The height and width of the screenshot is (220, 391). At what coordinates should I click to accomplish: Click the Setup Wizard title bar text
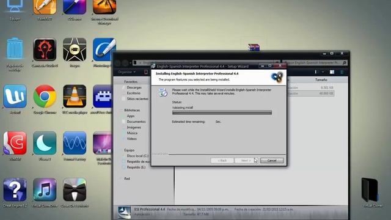pos(202,67)
